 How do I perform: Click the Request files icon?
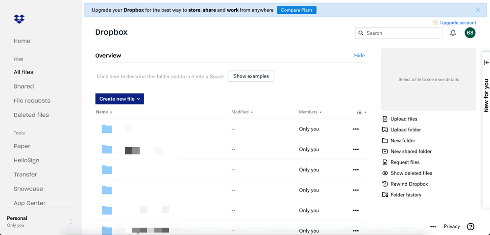(x=385, y=162)
